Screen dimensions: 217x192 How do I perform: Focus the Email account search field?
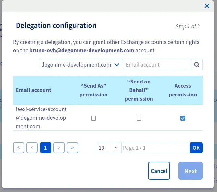(157, 65)
